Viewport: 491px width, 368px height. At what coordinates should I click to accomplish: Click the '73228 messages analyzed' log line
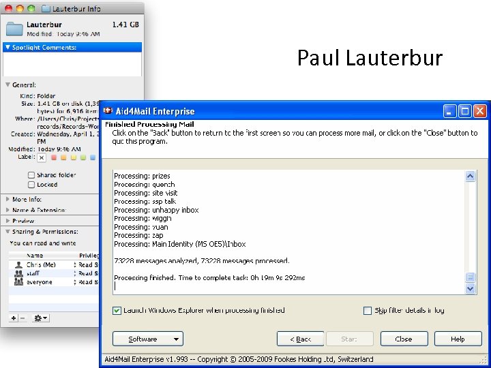pyautogui.click(x=202, y=260)
